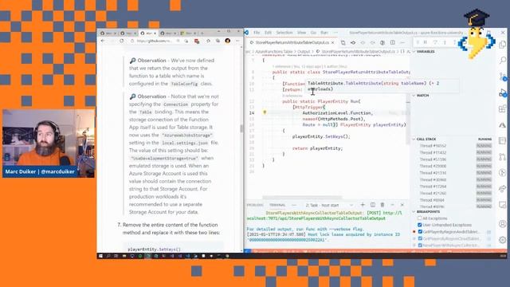The width and height of the screenshot is (510, 287).
Task: Toggle the second GetPlayers breakpoint checkbox
Action: pyautogui.click(x=420, y=238)
